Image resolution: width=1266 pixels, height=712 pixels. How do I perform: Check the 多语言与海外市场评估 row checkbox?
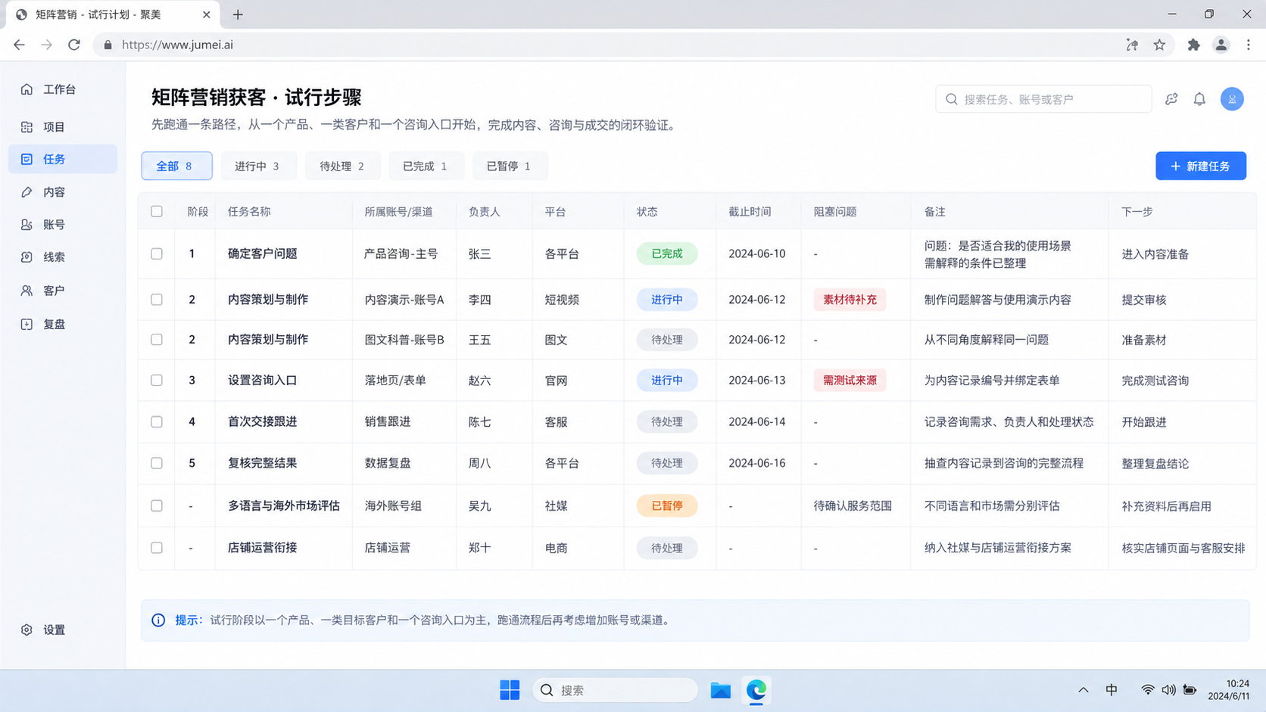point(157,505)
